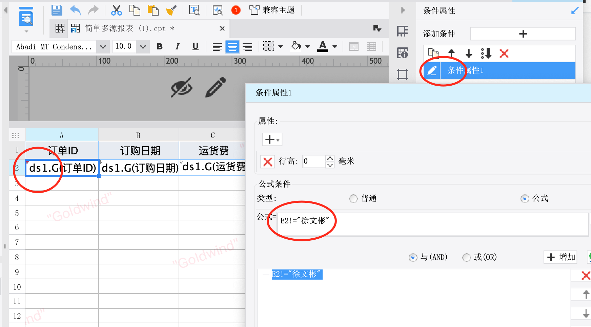Choose the 或(OR) radio option
Image resolution: width=591 pixels, height=327 pixels.
[467, 258]
